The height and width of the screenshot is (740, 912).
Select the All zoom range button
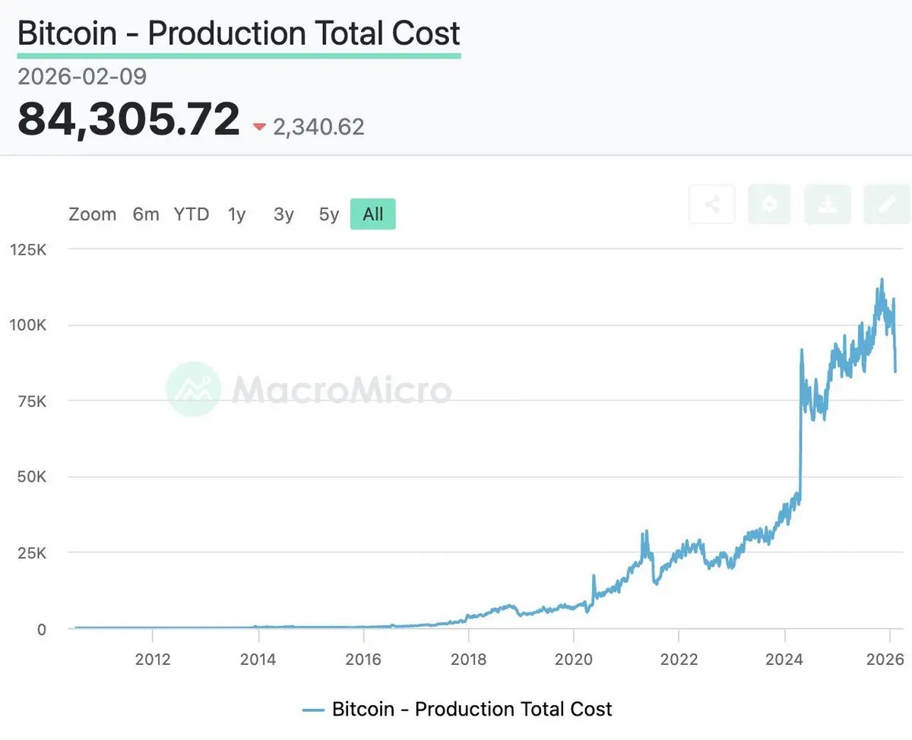[372, 214]
